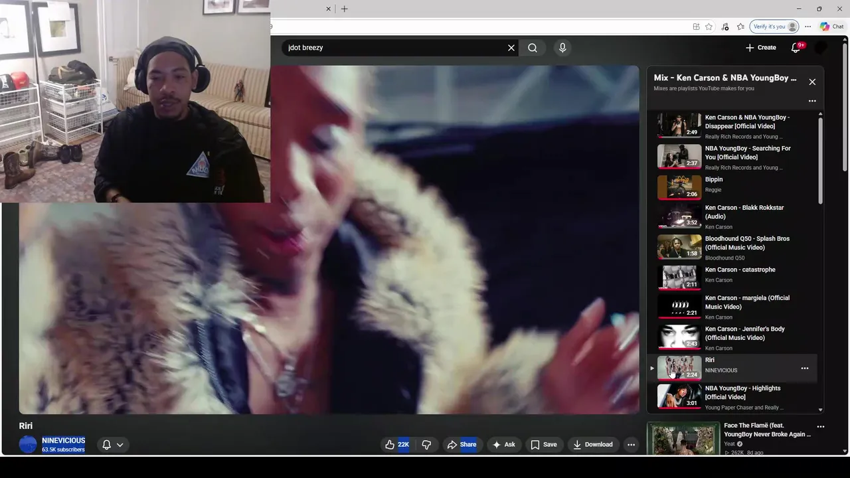Image resolution: width=850 pixels, height=478 pixels.
Task: Open options menu for Riri playlist item
Action: 805,368
